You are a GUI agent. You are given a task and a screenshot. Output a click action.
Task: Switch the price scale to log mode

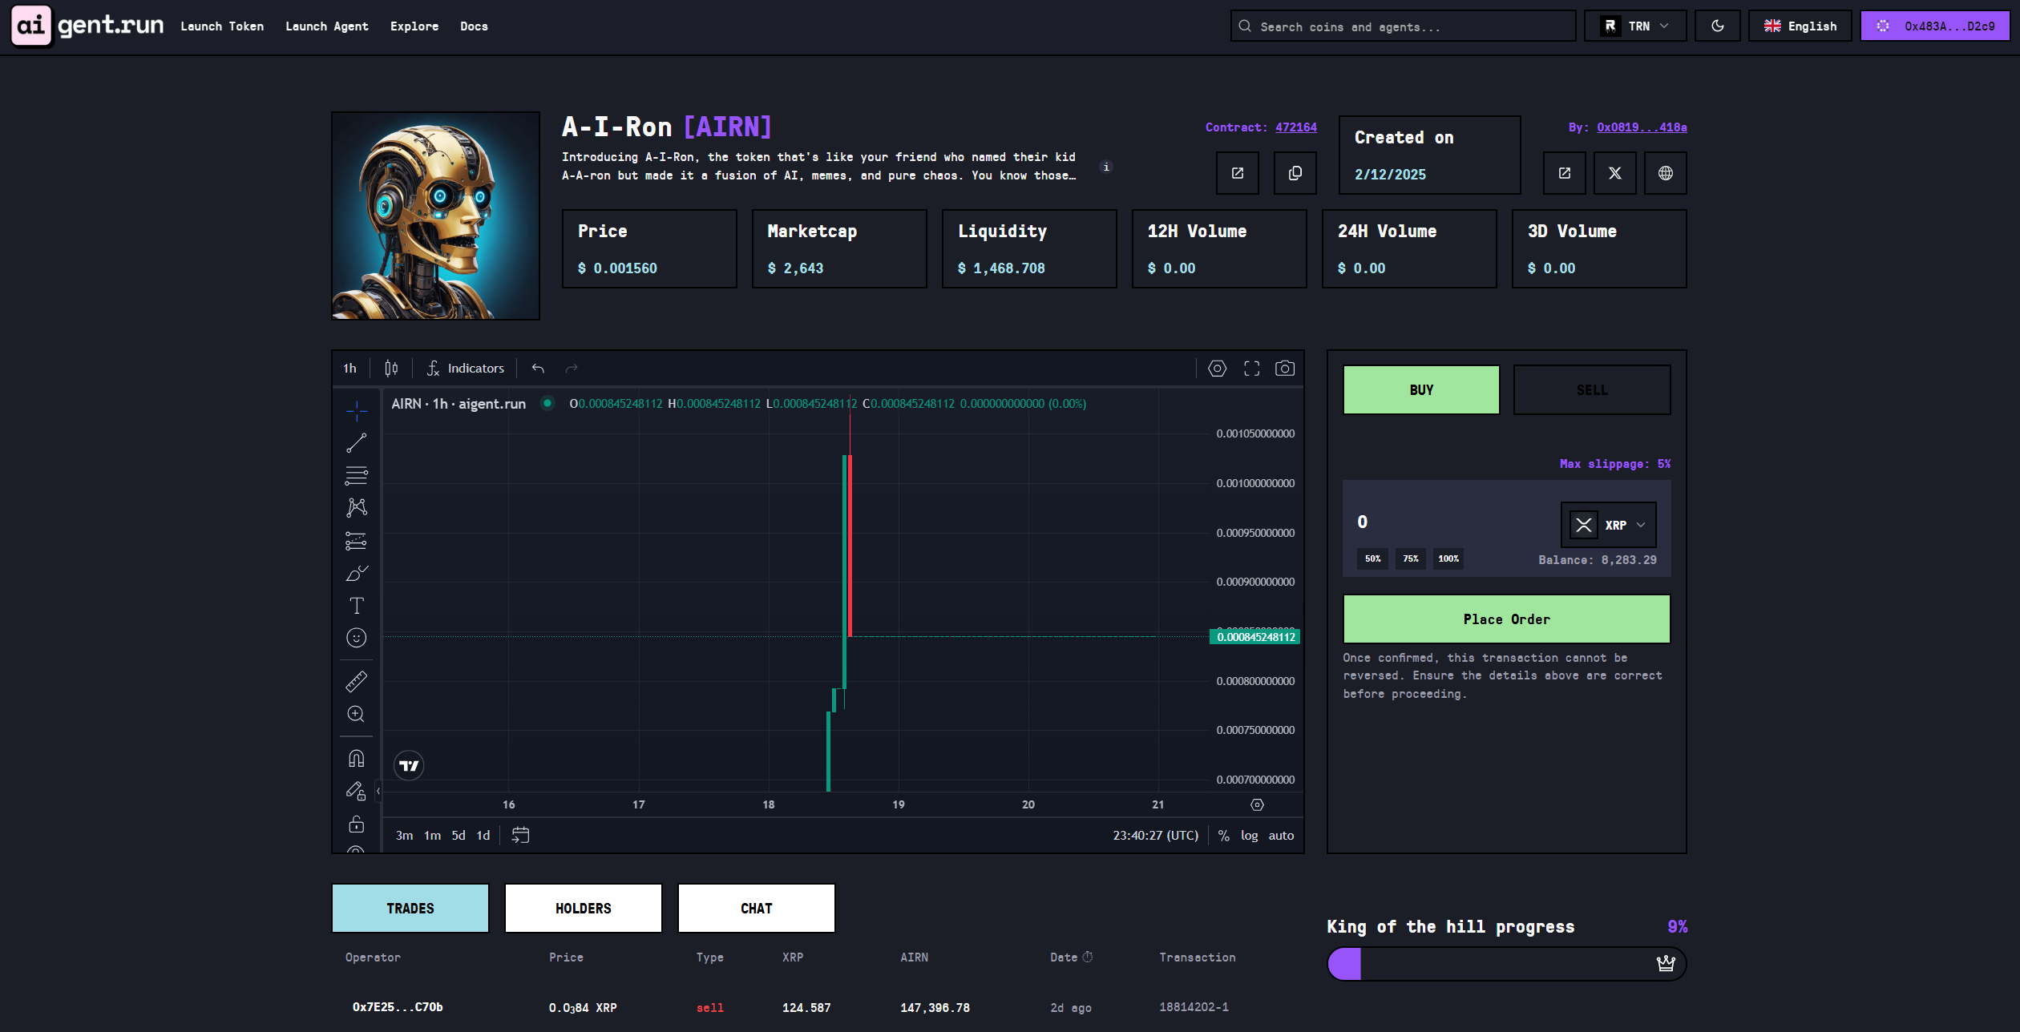1250,835
